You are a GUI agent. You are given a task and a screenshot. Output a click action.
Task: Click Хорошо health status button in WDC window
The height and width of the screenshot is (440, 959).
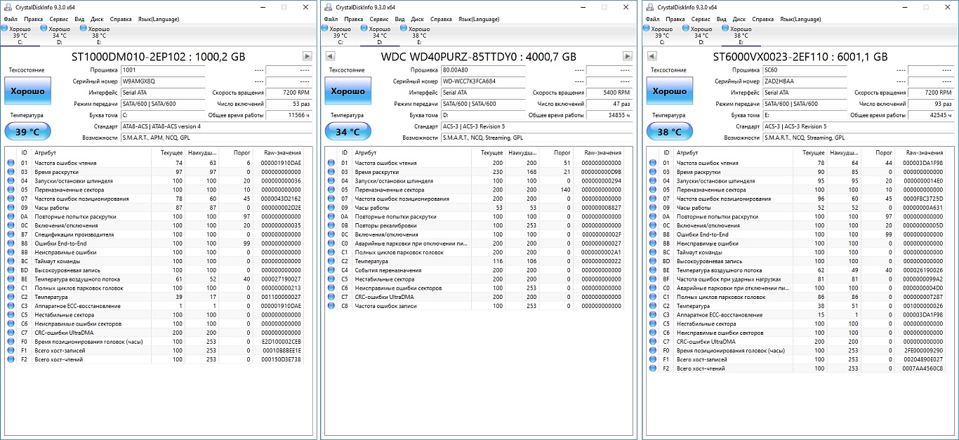[x=348, y=92]
